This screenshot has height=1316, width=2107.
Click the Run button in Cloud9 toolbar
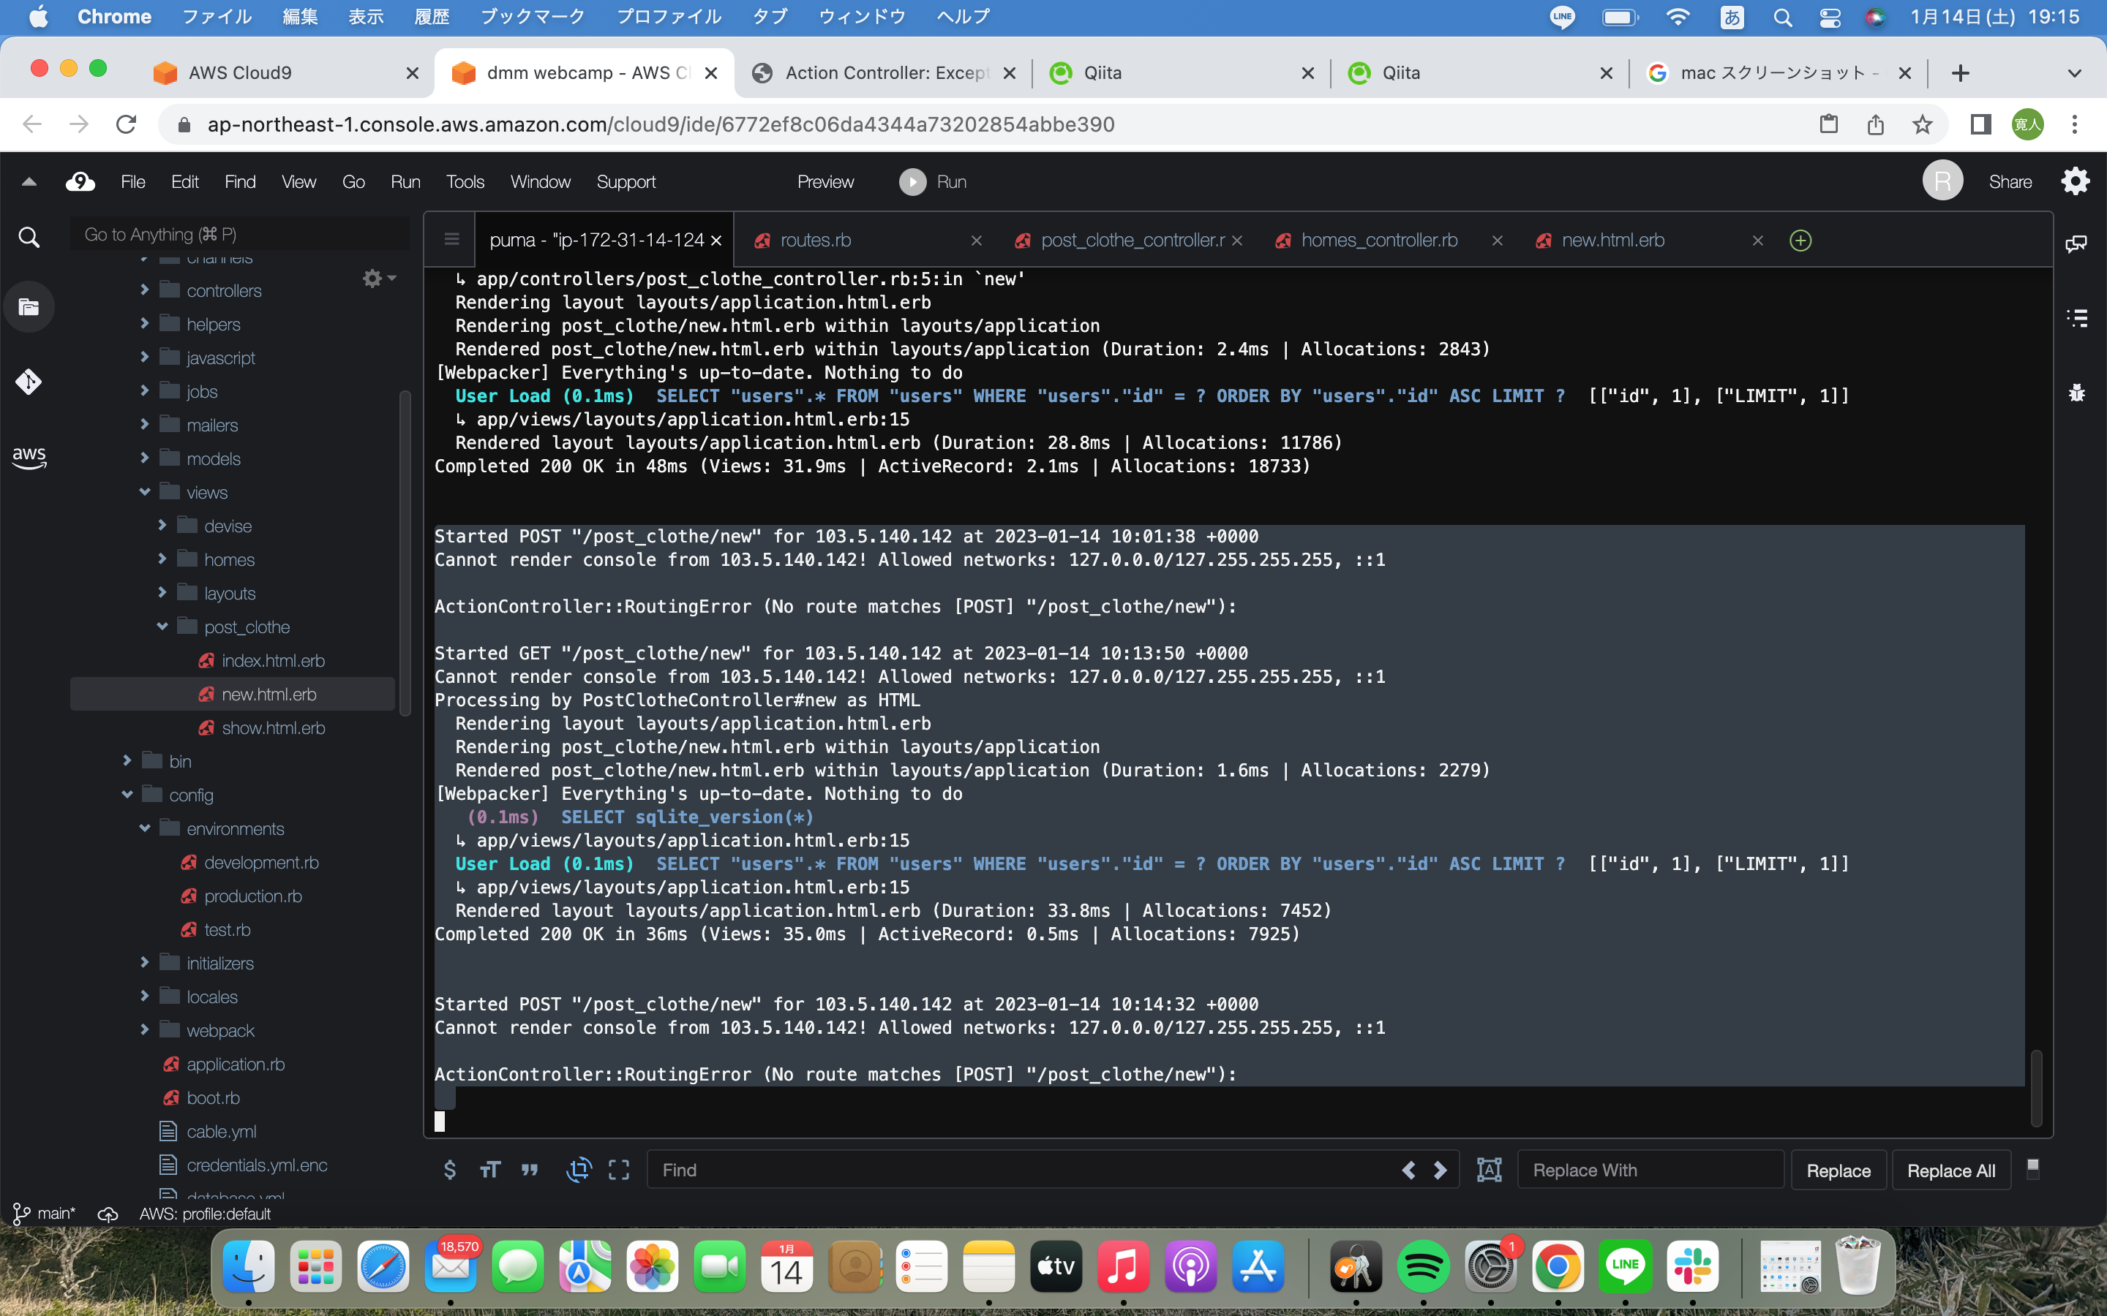click(x=934, y=182)
